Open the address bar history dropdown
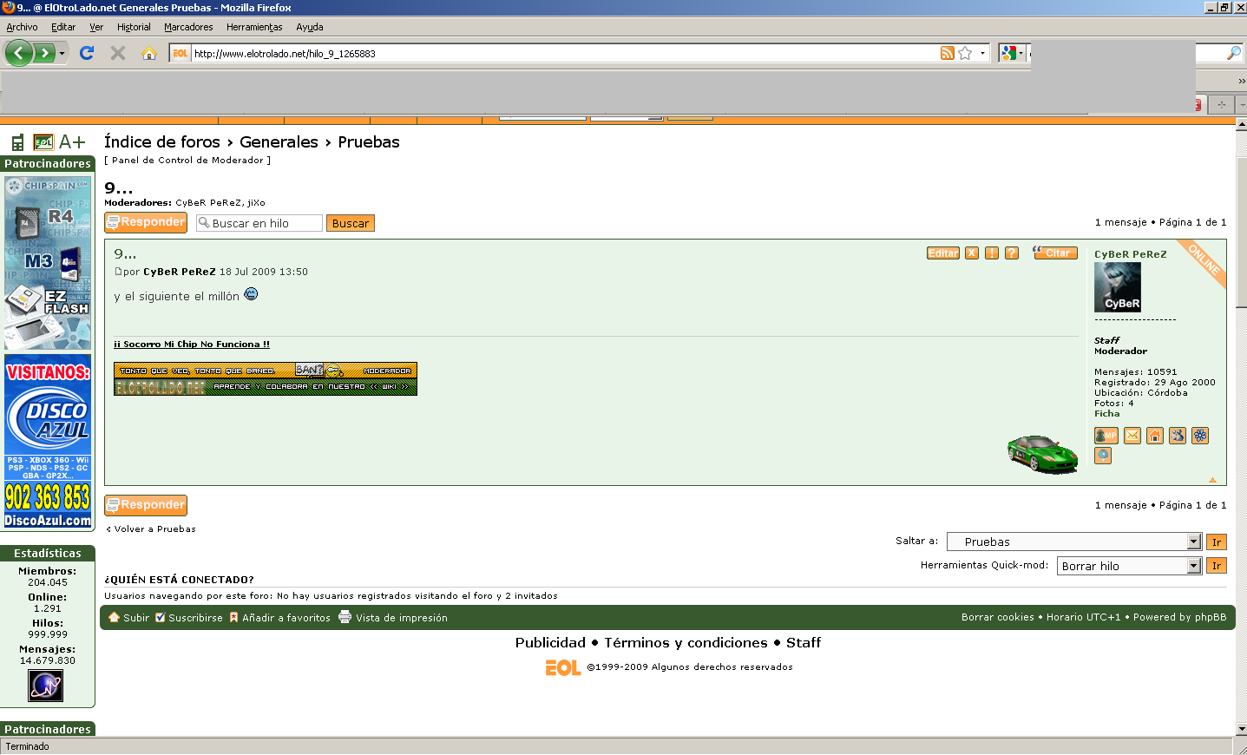Image resolution: width=1247 pixels, height=755 pixels. click(x=982, y=54)
